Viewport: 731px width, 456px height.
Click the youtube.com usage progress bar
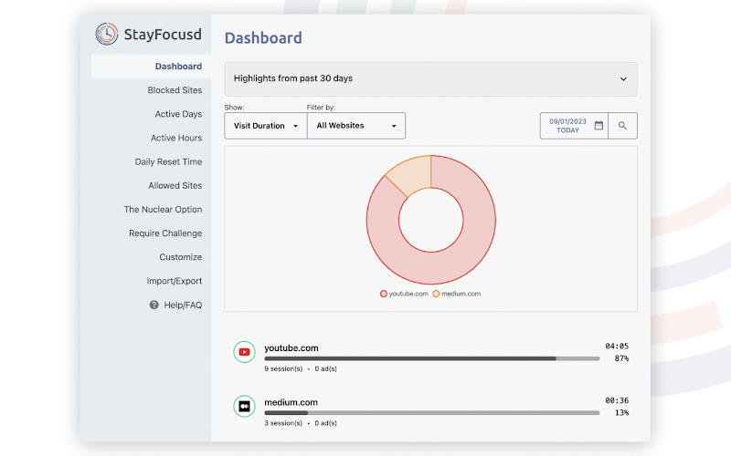[x=431, y=358]
